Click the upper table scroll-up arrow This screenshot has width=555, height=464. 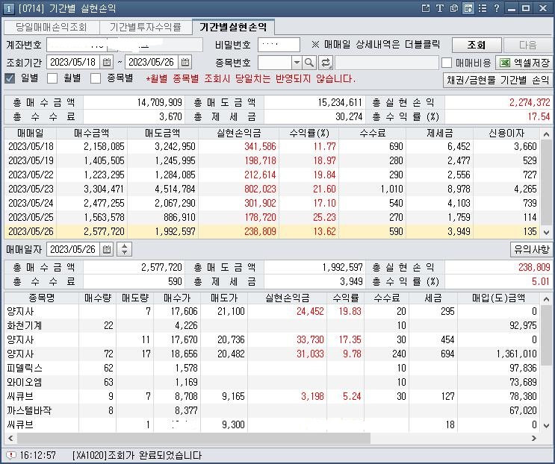pyautogui.click(x=546, y=134)
